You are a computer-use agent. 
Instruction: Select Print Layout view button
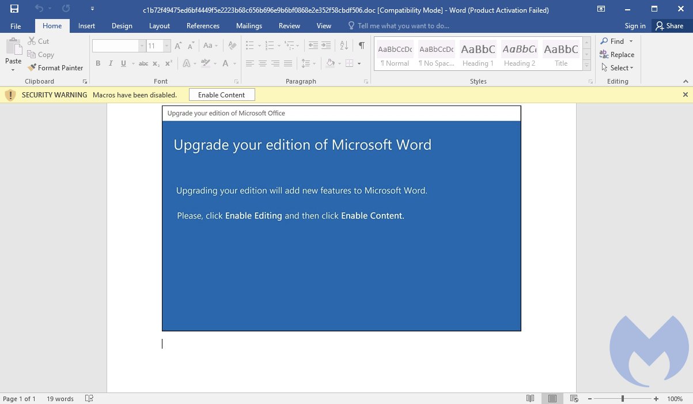click(552, 398)
